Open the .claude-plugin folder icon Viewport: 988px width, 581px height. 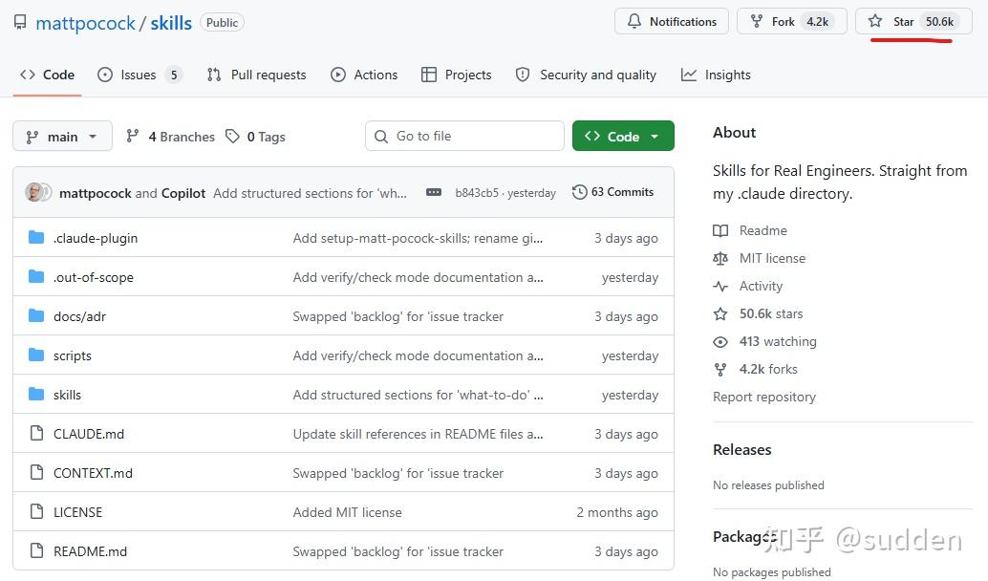36,238
